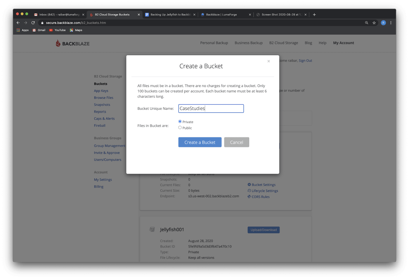Screen dimensions: 409x279
Task: Select the Public radio option
Action: pos(180,128)
